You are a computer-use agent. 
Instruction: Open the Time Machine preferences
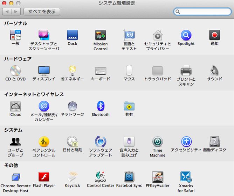pyautogui.click(x=158, y=142)
